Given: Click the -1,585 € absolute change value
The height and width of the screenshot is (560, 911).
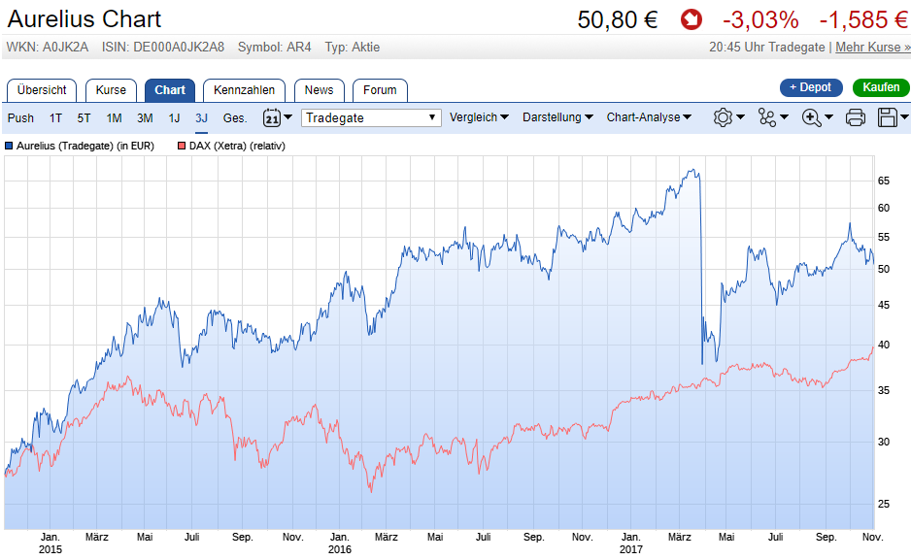Looking at the screenshot, I should click(863, 19).
